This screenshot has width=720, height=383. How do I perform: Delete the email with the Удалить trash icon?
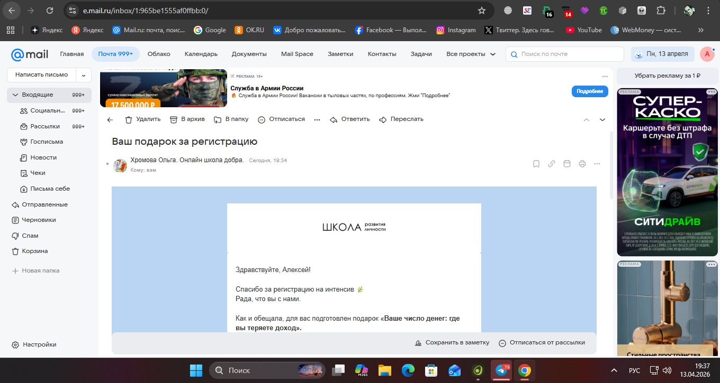[x=142, y=119]
